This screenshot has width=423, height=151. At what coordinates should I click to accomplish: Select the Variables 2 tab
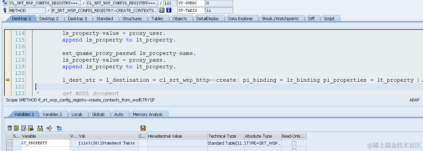coord(53,114)
